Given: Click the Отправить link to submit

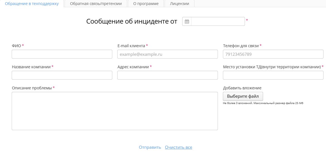Looking at the screenshot, I should [150, 147].
